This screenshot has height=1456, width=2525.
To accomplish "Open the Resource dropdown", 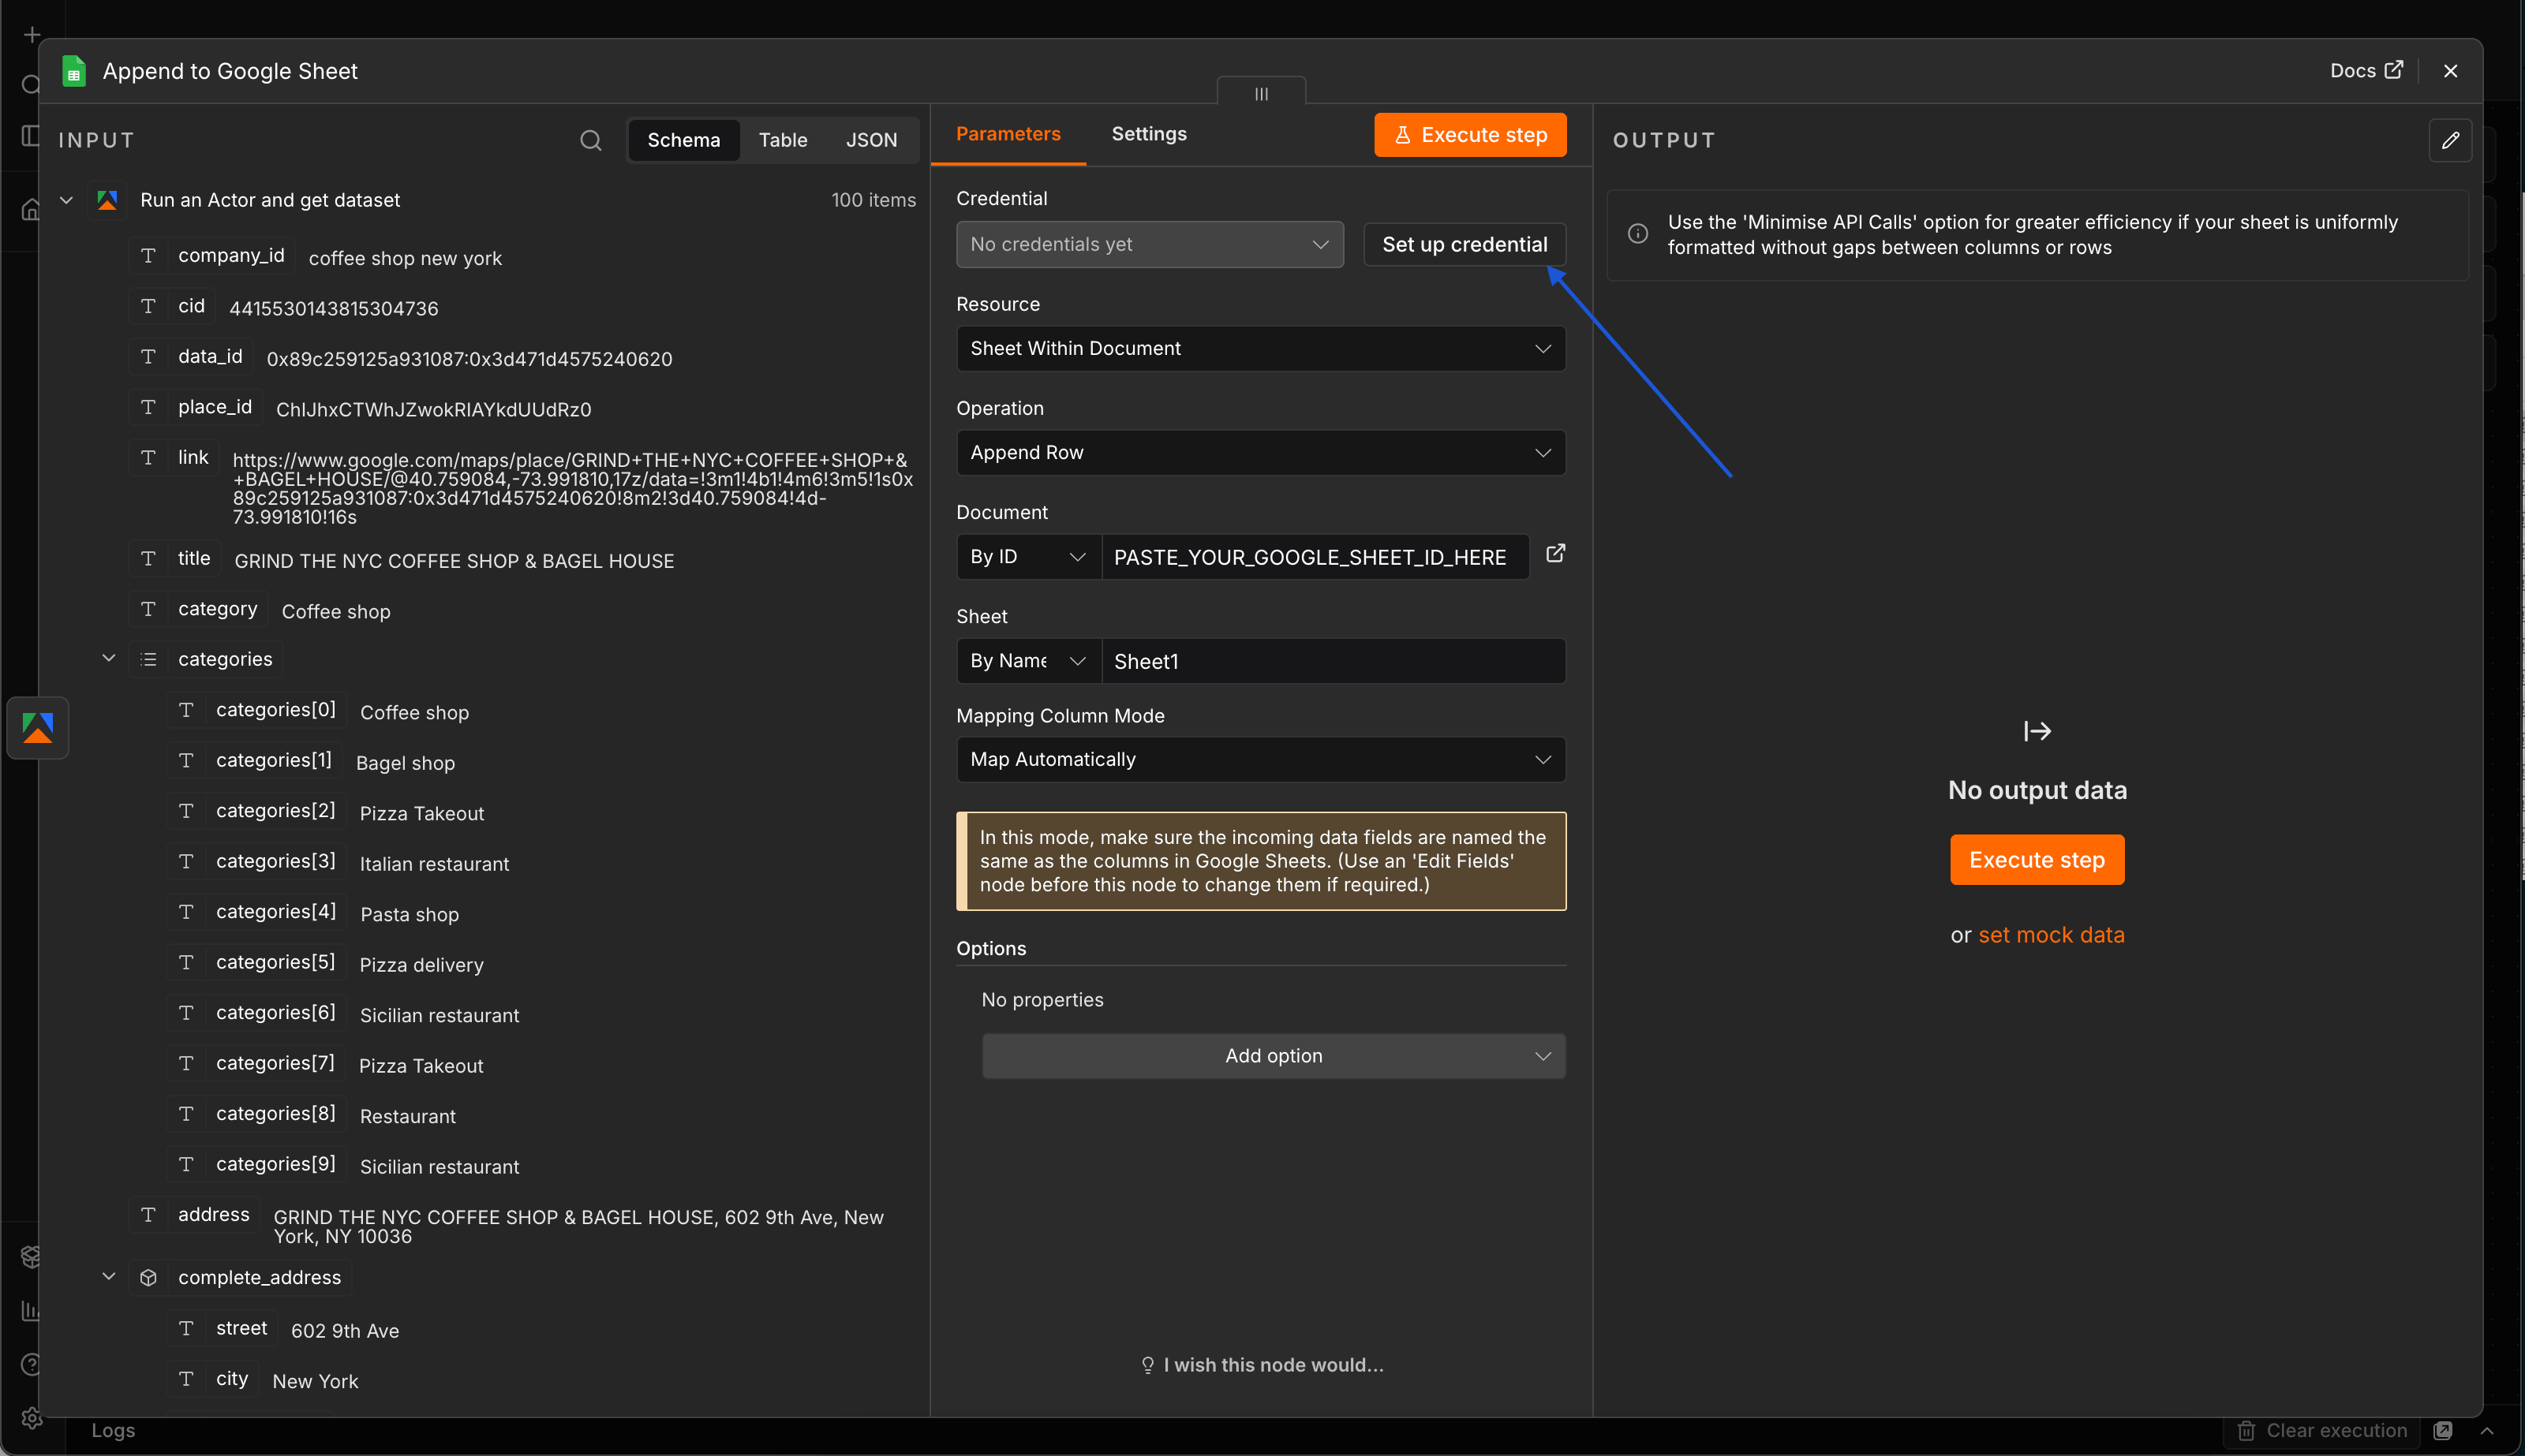I will (1260, 348).
